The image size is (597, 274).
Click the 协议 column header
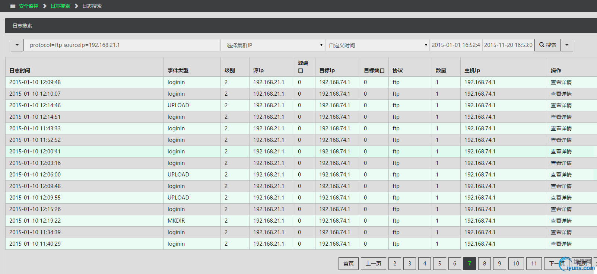[x=398, y=70]
